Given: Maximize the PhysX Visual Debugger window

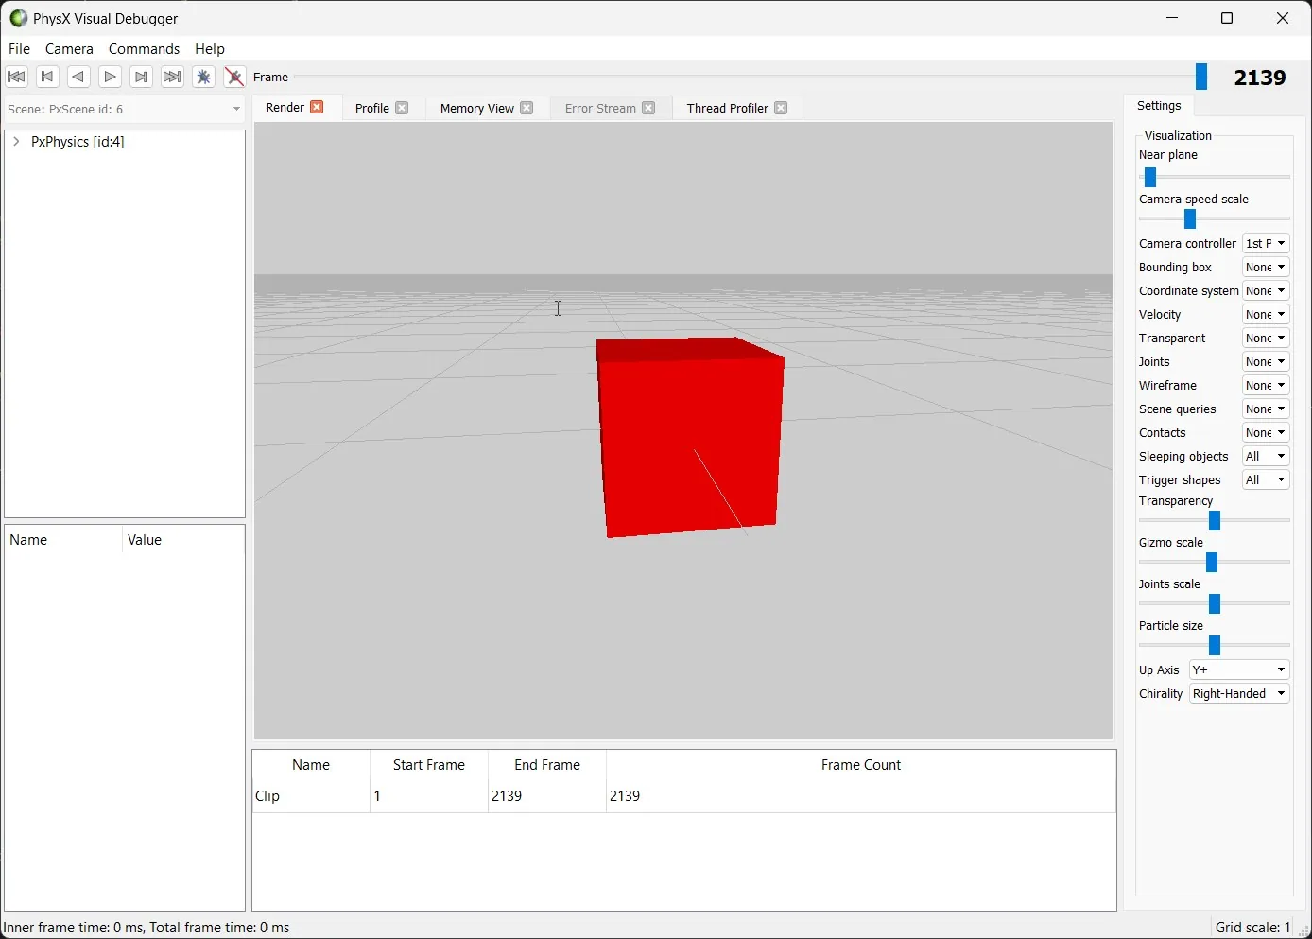Looking at the screenshot, I should point(1227,18).
